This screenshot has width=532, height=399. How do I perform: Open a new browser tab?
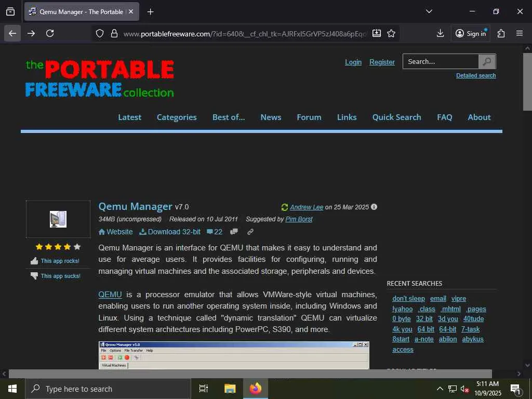[150, 12]
